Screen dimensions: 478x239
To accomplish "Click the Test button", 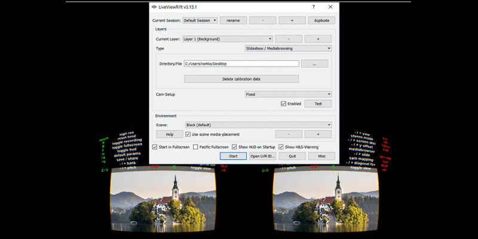I will pos(318,103).
